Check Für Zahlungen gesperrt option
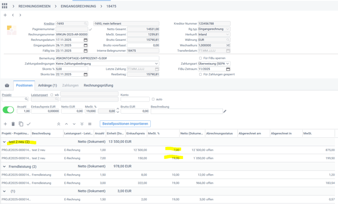Screen dimensions: 338x204 200,74
